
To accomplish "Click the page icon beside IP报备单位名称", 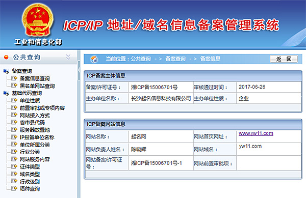I will click(14, 137).
